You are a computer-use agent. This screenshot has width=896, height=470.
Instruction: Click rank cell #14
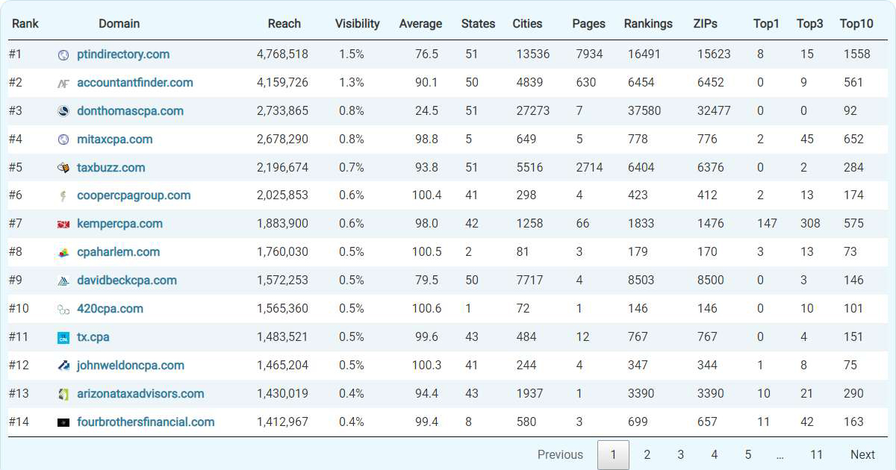pos(19,422)
